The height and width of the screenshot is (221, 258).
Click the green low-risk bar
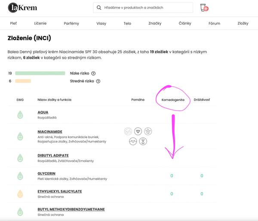(x=40, y=74)
